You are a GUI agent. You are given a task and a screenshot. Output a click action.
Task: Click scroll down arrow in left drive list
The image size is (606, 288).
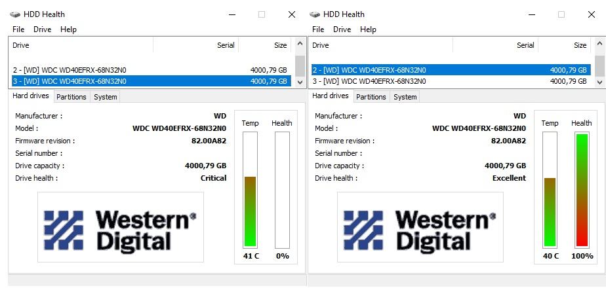pyautogui.click(x=300, y=82)
